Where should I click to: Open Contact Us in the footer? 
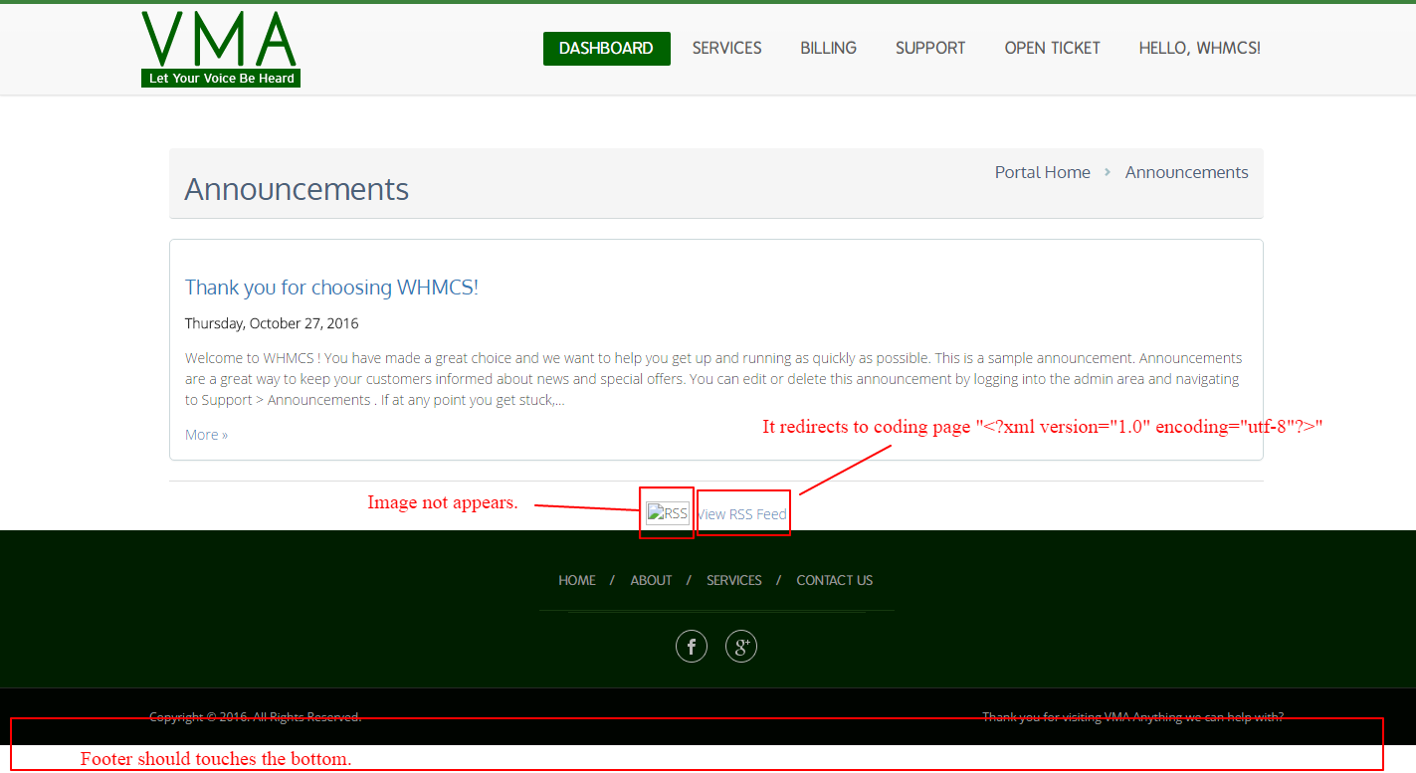coord(834,580)
